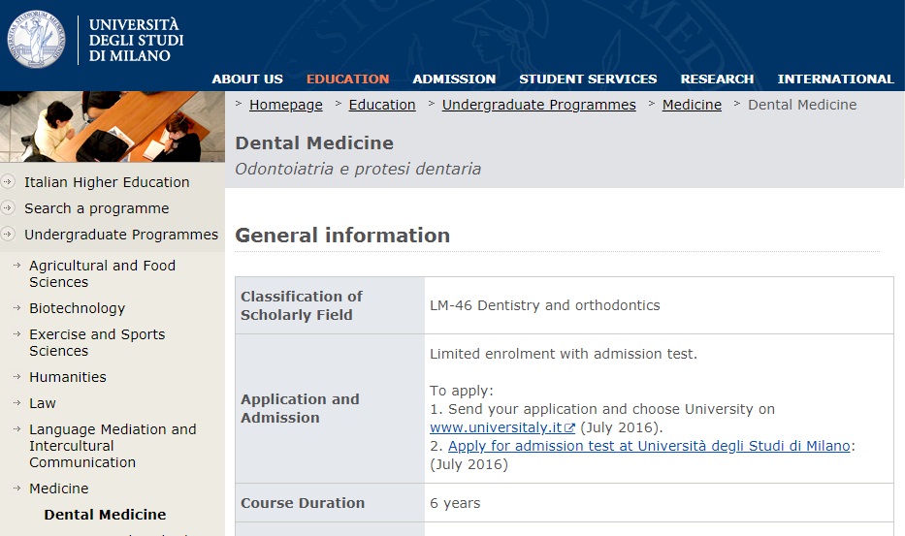The image size is (905, 536).
Task: Select Biotechnology in sidebar
Action: click(78, 308)
